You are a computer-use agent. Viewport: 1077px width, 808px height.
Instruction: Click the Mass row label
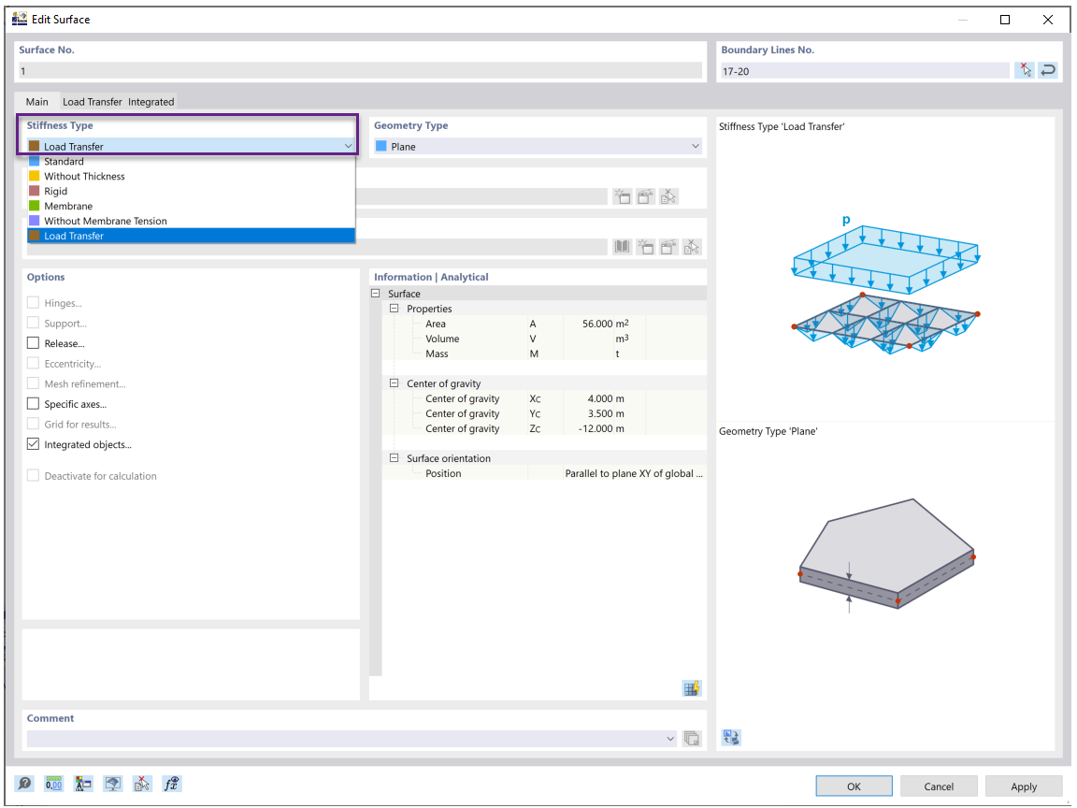437,353
